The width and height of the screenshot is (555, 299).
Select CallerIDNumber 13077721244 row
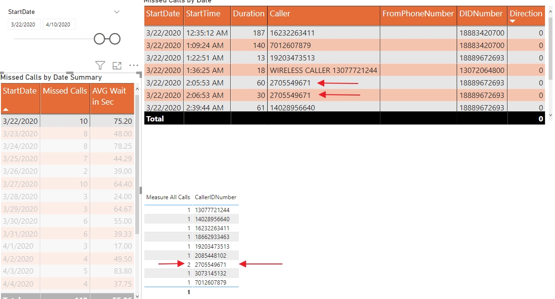[x=191, y=210]
